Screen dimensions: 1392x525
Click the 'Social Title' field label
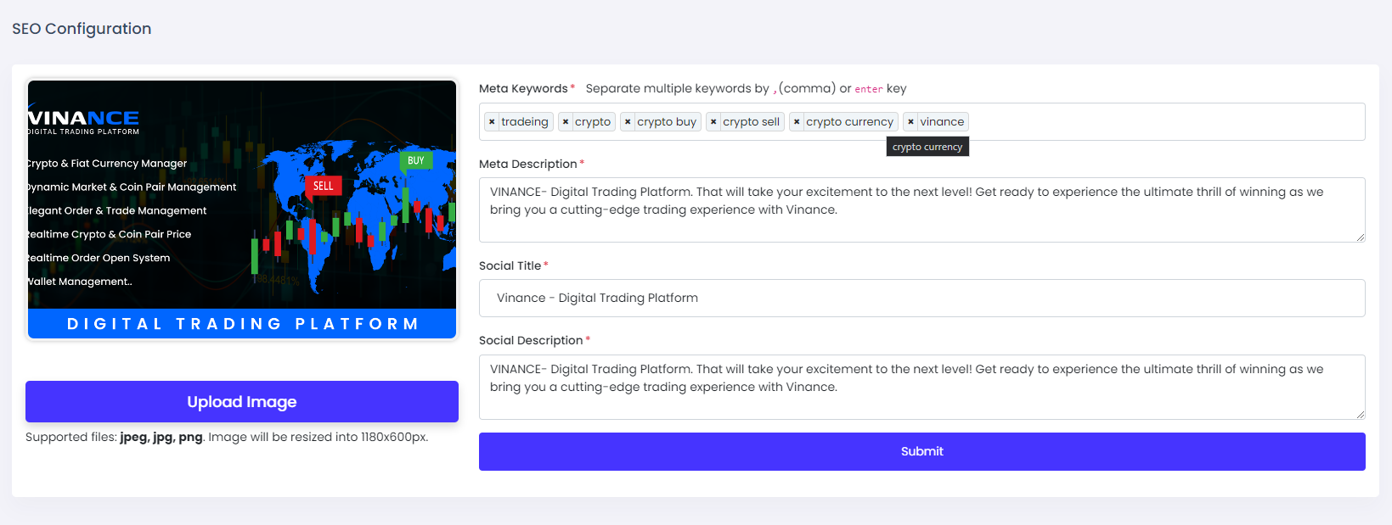click(x=510, y=265)
